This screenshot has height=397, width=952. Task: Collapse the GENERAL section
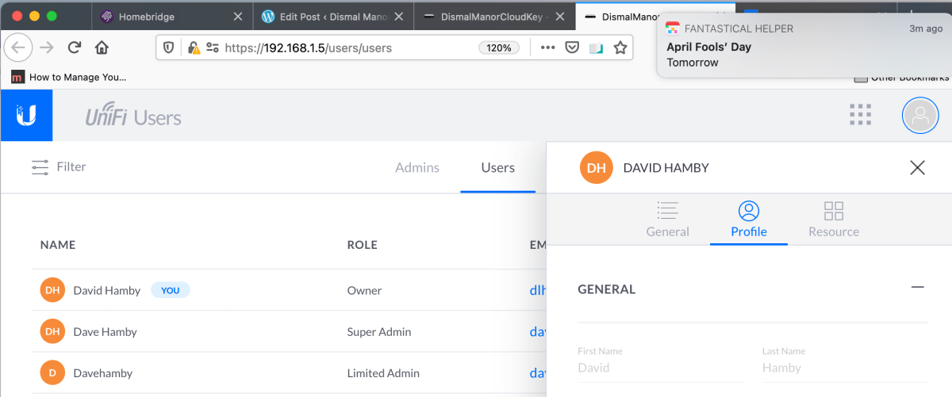pyautogui.click(x=917, y=288)
